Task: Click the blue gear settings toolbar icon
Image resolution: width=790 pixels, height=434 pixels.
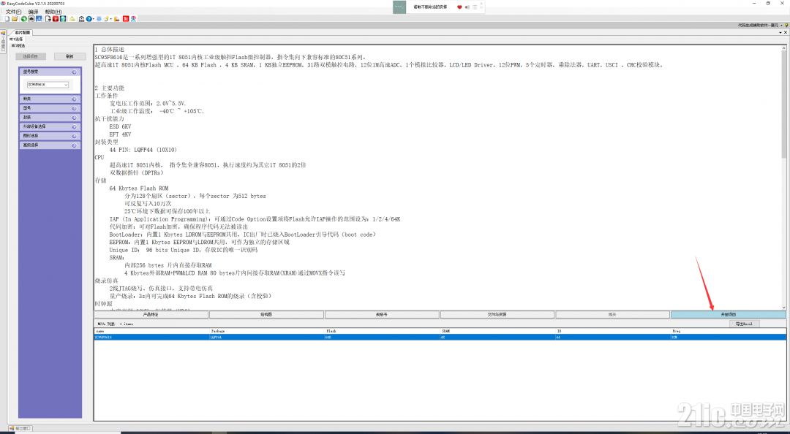Action: (x=99, y=19)
